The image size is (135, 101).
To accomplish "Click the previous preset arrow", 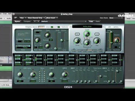I will click(x=35, y=21).
